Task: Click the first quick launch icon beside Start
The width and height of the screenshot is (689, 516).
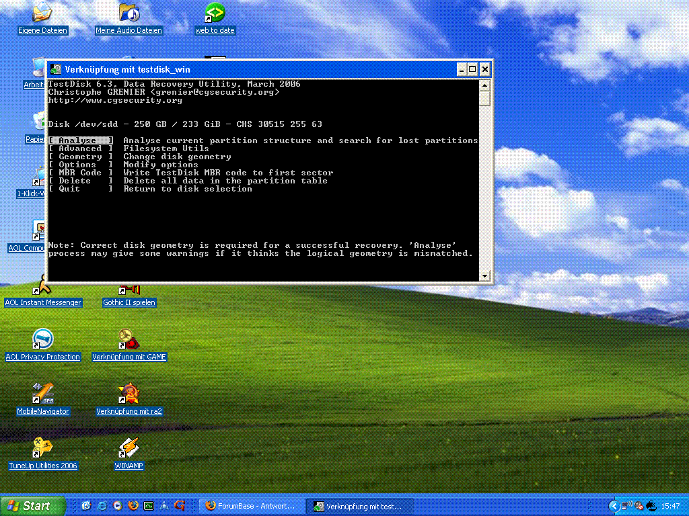Action: [86, 506]
